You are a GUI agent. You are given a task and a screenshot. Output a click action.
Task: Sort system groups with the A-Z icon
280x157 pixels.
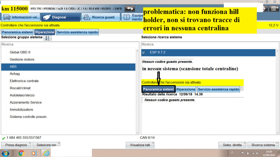tap(48, 38)
